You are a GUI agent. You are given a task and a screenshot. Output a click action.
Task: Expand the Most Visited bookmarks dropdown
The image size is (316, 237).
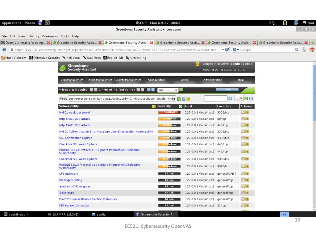coord(14,58)
